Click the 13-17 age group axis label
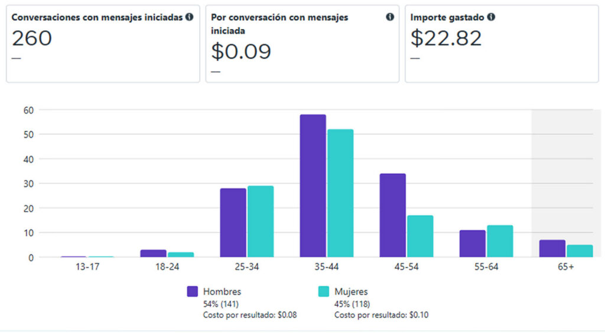605x333 pixels. click(87, 267)
